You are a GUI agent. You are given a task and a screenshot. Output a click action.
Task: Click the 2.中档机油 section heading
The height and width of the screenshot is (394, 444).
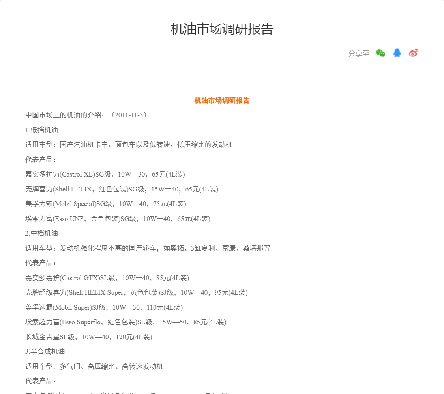(42, 233)
